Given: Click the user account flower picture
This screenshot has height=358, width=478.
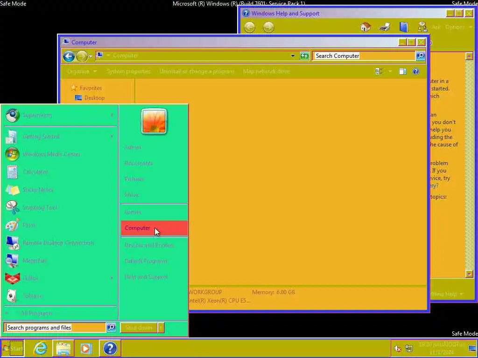Looking at the screenshot, I should point(154,121).
